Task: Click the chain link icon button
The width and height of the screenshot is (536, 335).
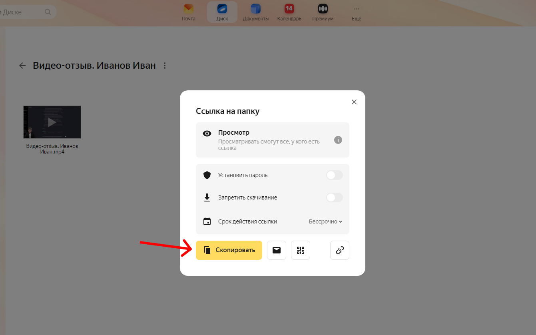Action: [x=340, y=250]
